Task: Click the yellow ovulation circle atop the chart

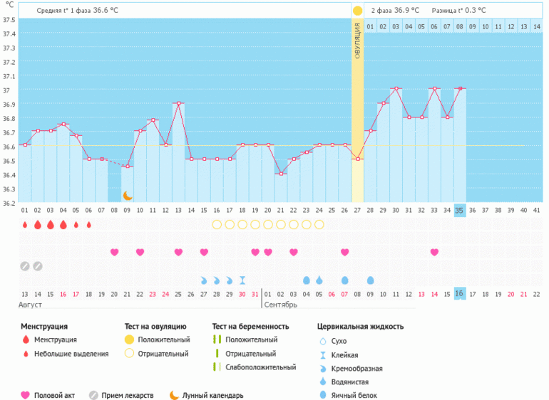Action: (x=357, y=11)
